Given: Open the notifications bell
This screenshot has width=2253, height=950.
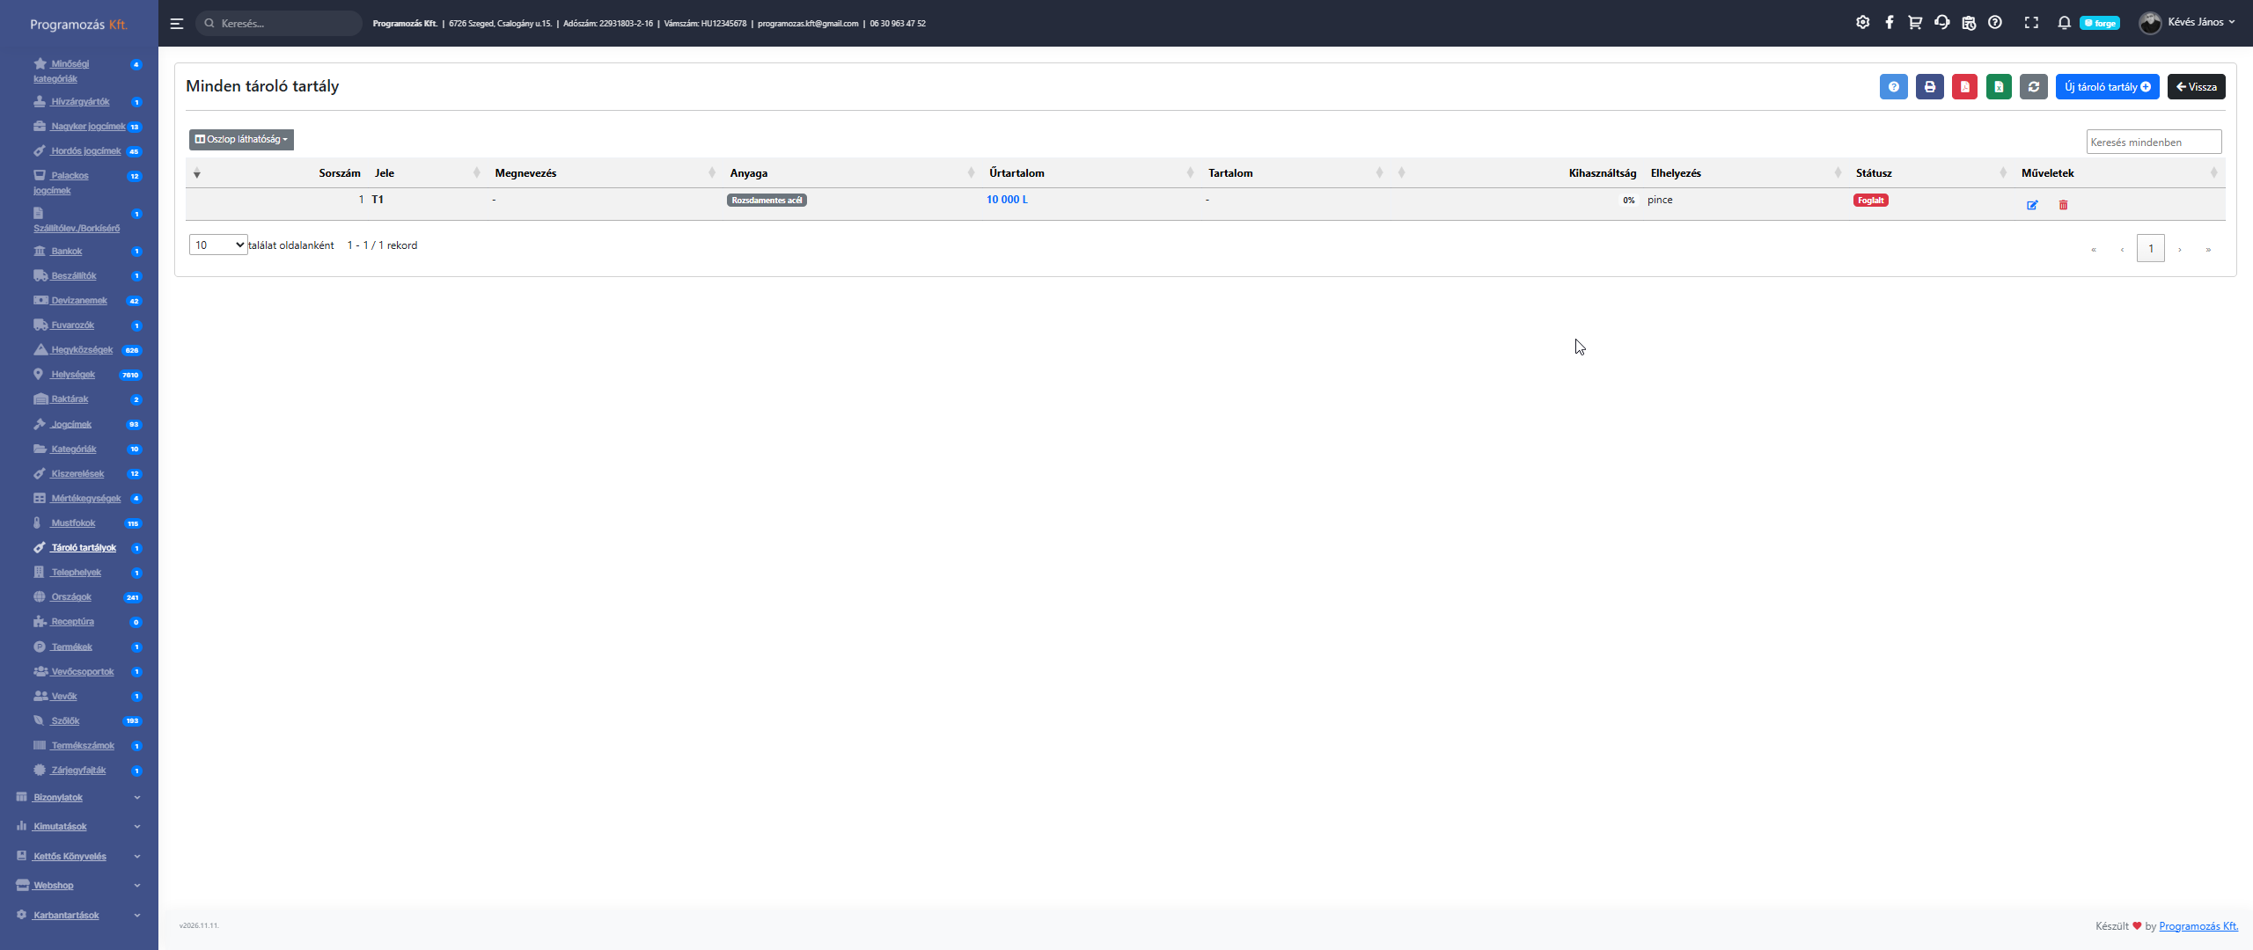Looking at the screenshot, I should (2064, 23).
